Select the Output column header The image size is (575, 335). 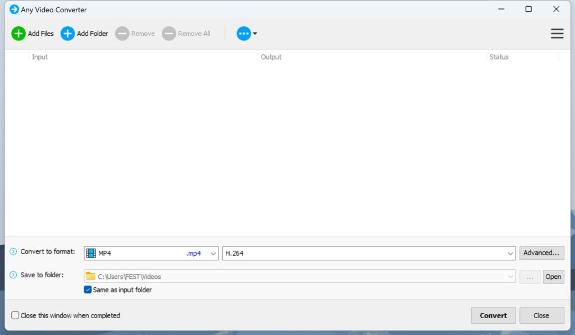271,57
